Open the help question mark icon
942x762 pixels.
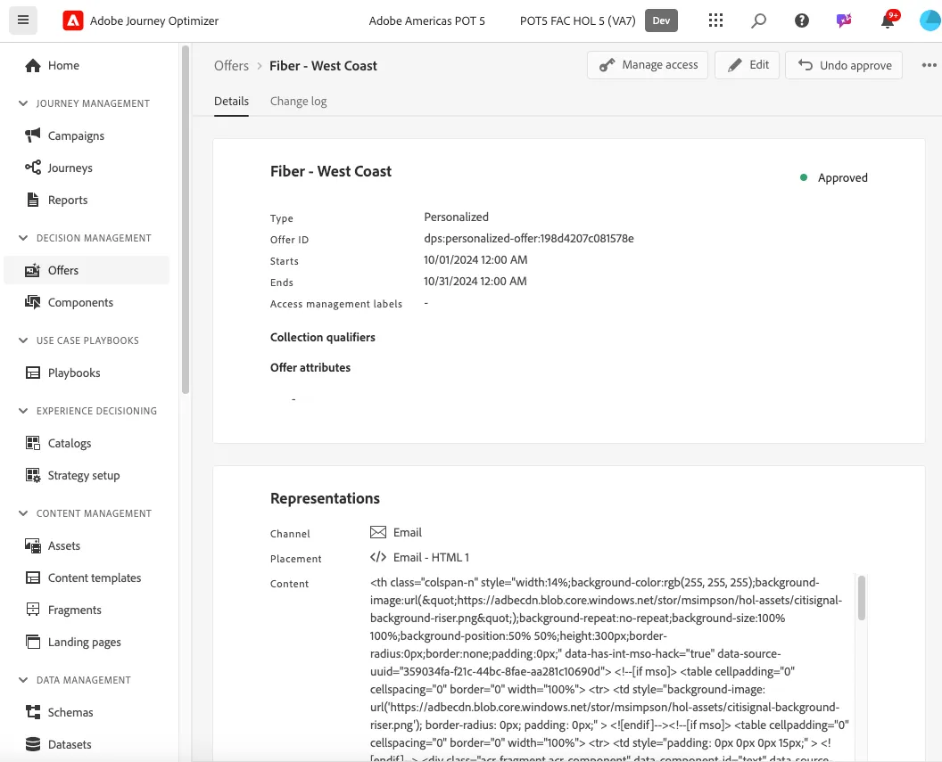pos(801,20)
